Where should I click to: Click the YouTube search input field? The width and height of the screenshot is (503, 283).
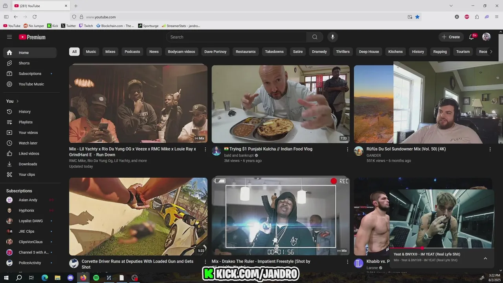pyautogui.click(x=237, y=37)
